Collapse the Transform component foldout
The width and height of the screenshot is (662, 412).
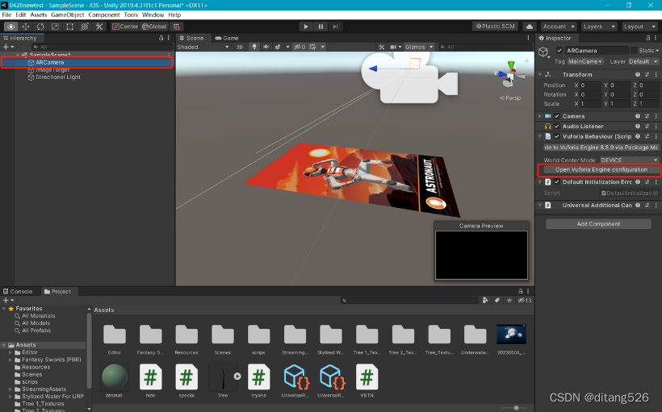tap(539, 75)
